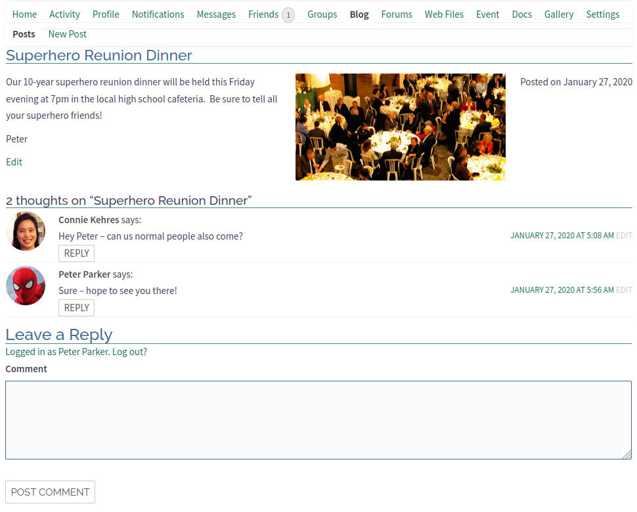Open the Gallery tab
The height and width of the screenshot is (512, 637).
[x=558, y=14]
